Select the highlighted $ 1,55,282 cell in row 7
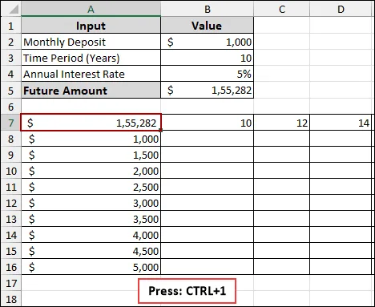 point(91,123)
